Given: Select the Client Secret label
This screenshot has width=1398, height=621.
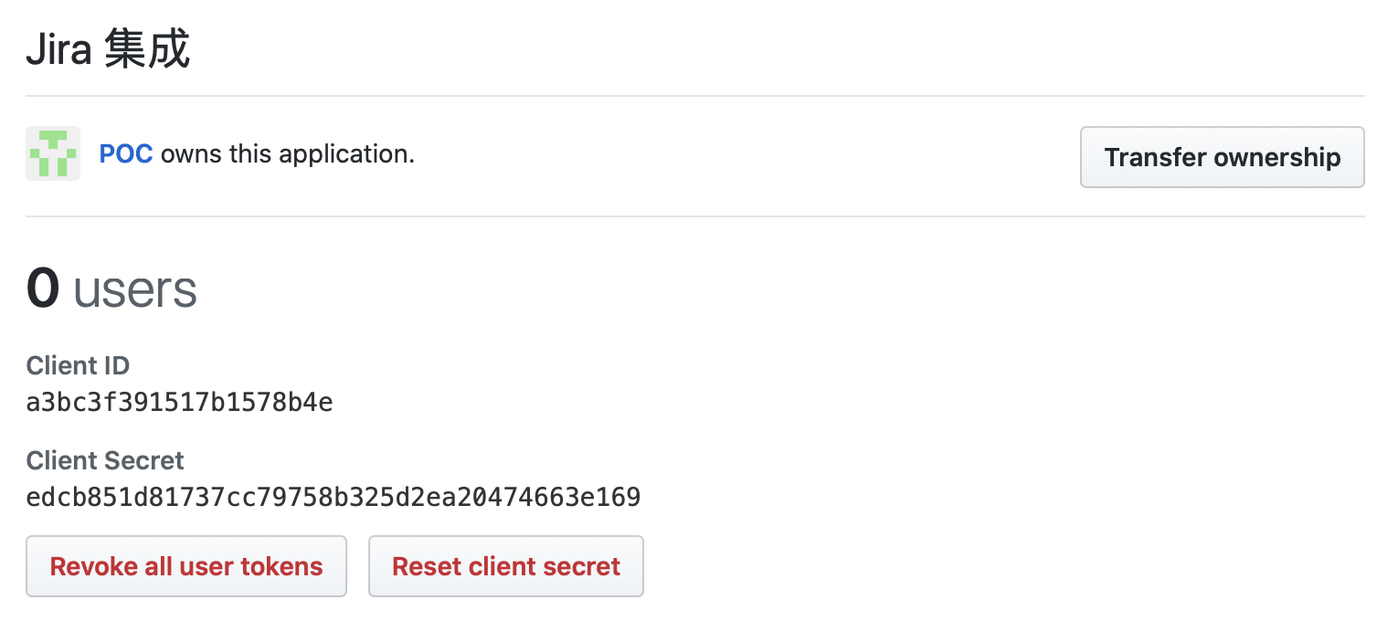Looking at the screenshot, I should coord(105,460).
